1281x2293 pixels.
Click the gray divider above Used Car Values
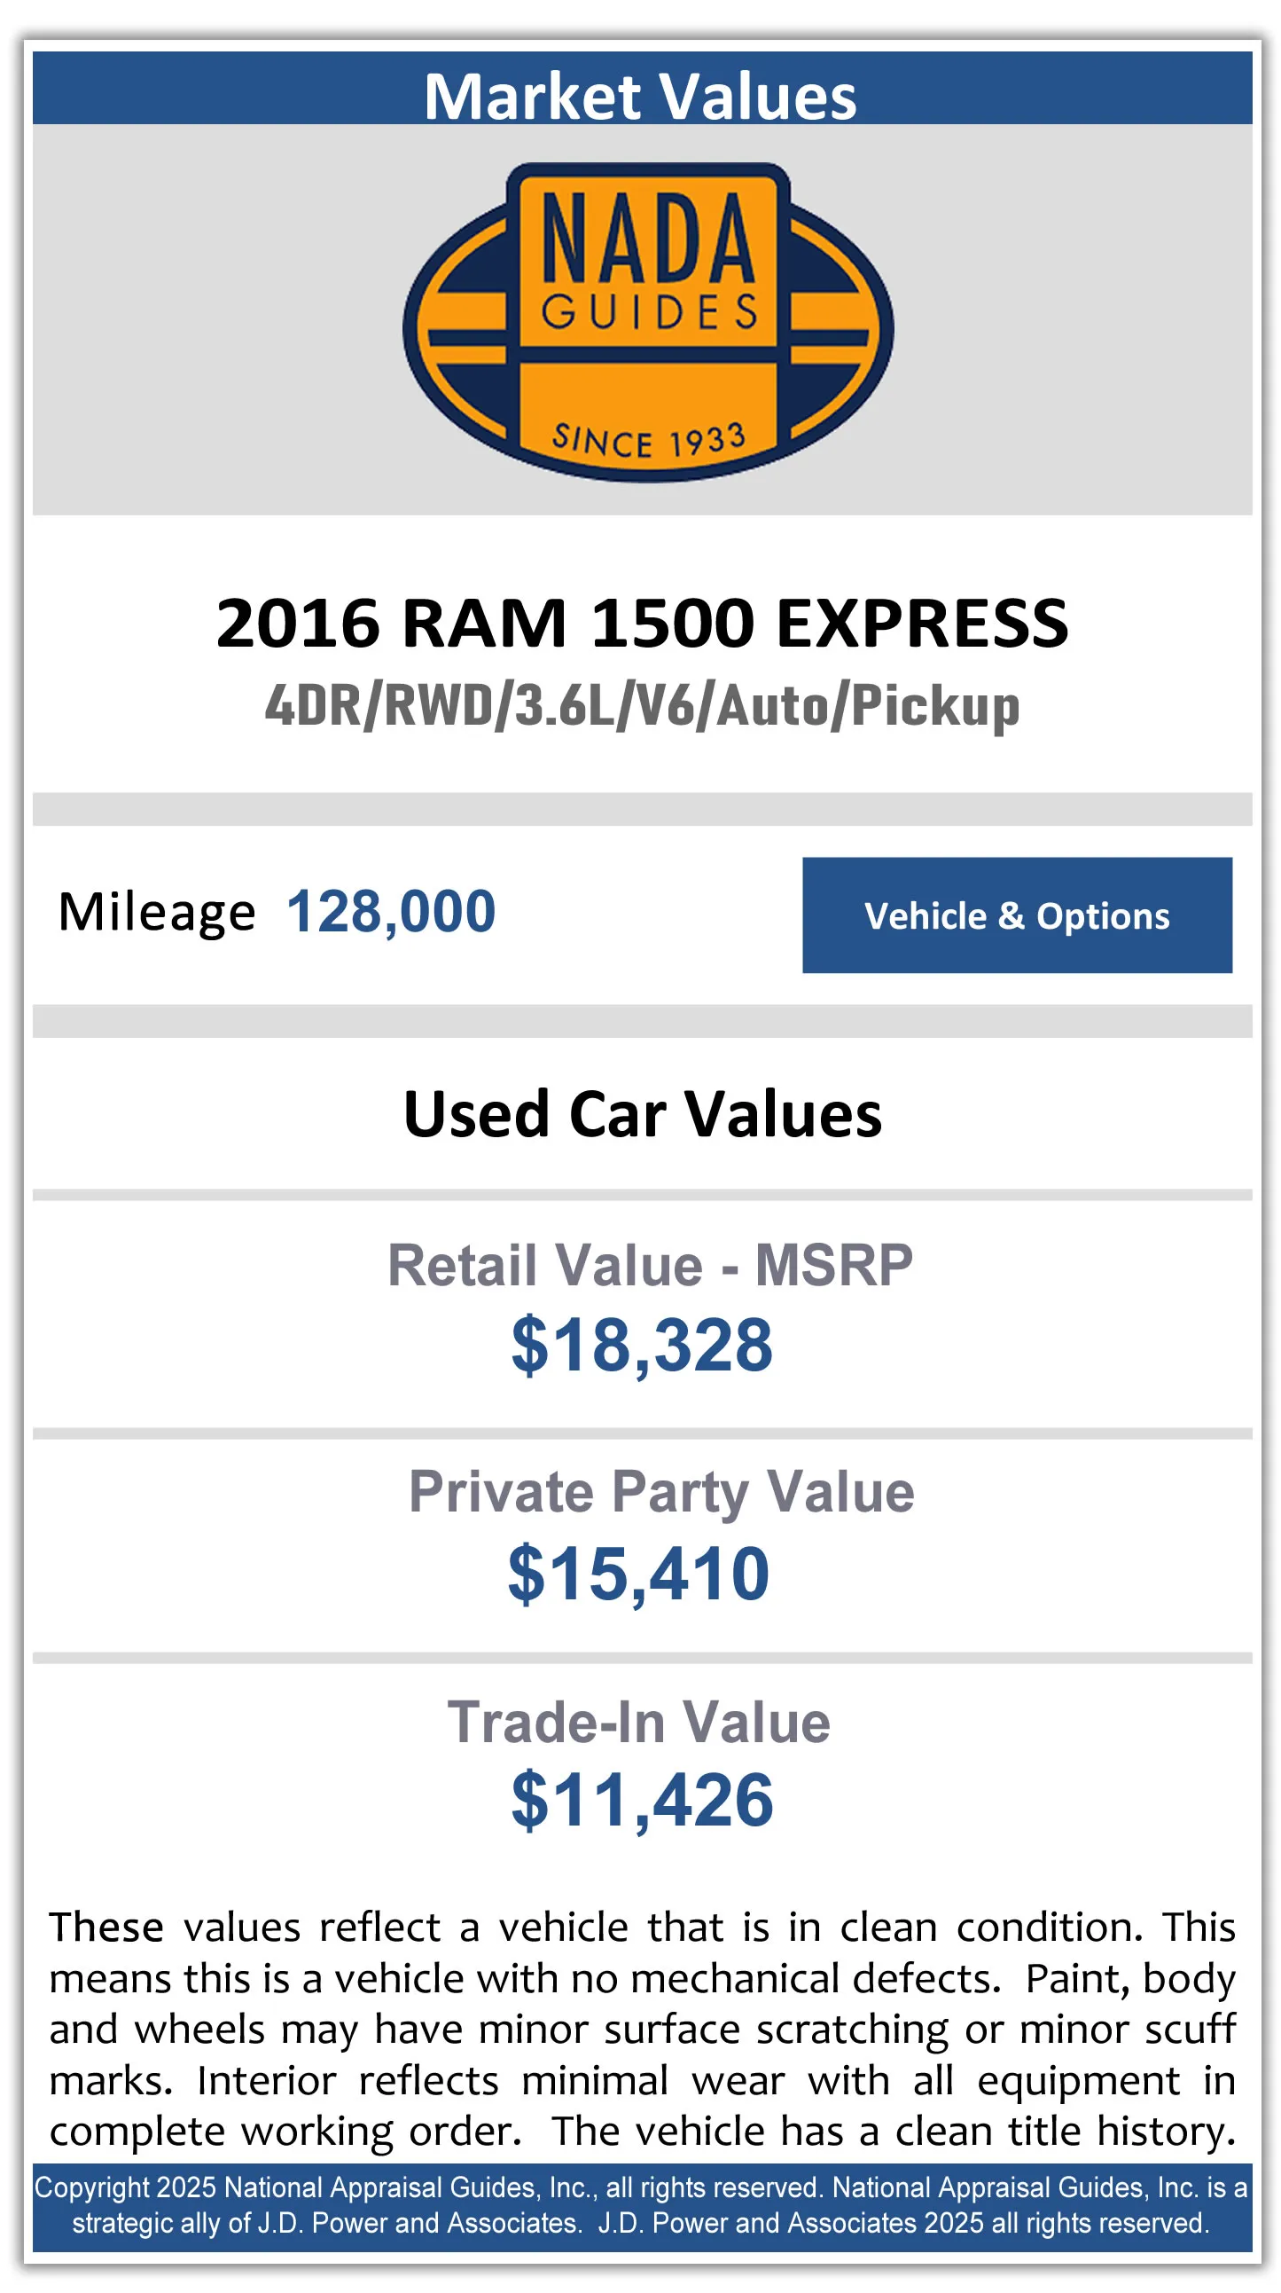[643, 1021]
